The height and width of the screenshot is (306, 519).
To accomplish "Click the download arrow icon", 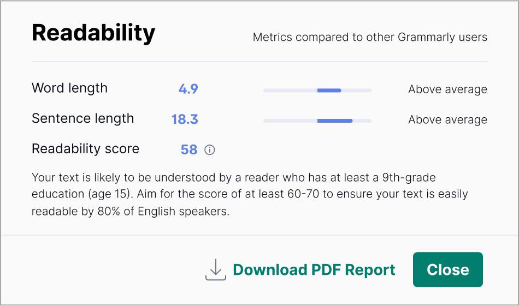I will (x=216, y=269).
